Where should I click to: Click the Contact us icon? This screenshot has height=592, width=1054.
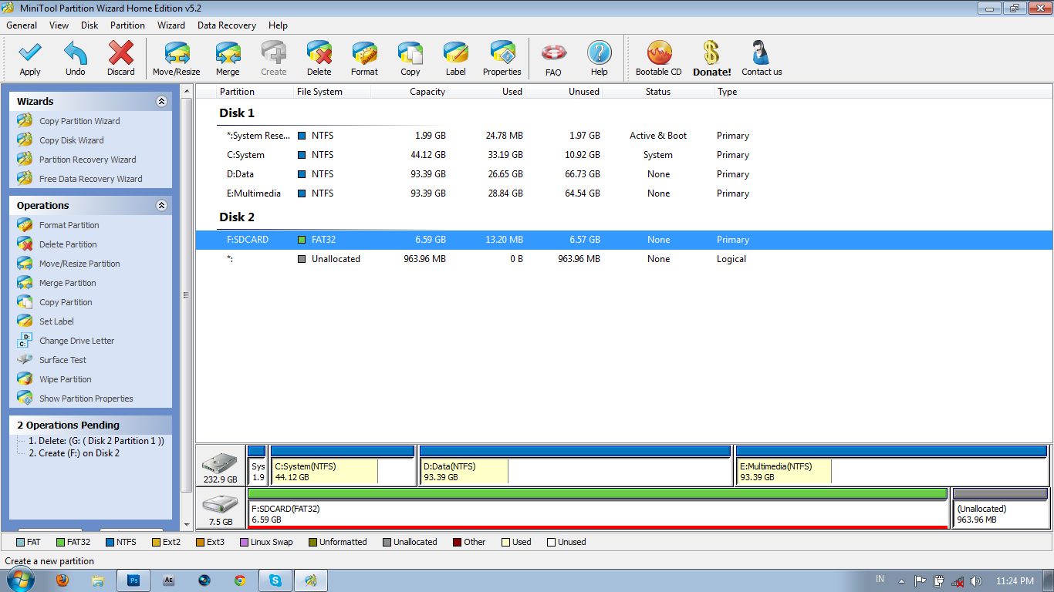[x=762, y=59]
